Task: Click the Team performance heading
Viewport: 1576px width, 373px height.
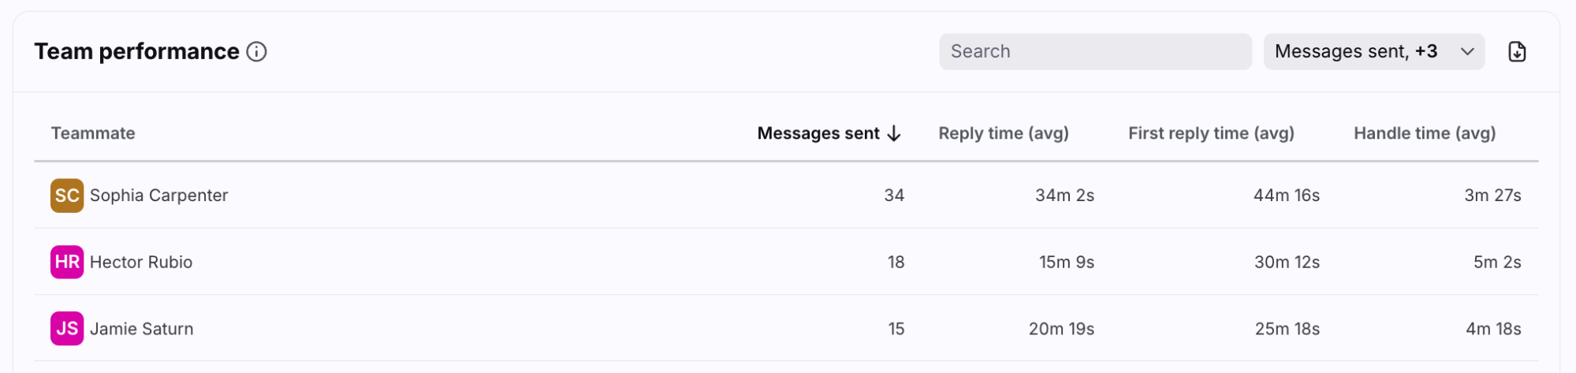Action: (x=136, y=52)
